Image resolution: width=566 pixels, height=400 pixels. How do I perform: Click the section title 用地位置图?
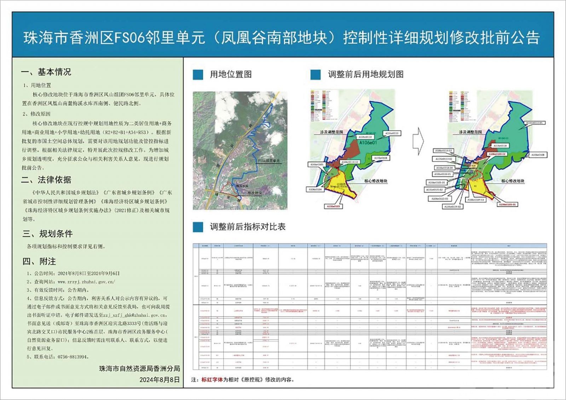pos(231,75)
